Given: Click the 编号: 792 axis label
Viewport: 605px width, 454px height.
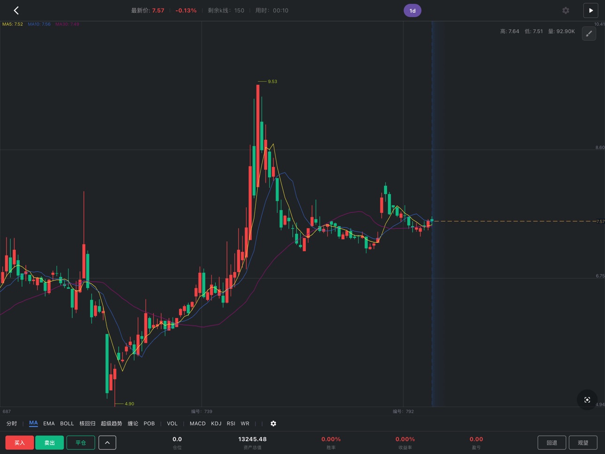Looking at the screenshot, I should coord(403,411).
